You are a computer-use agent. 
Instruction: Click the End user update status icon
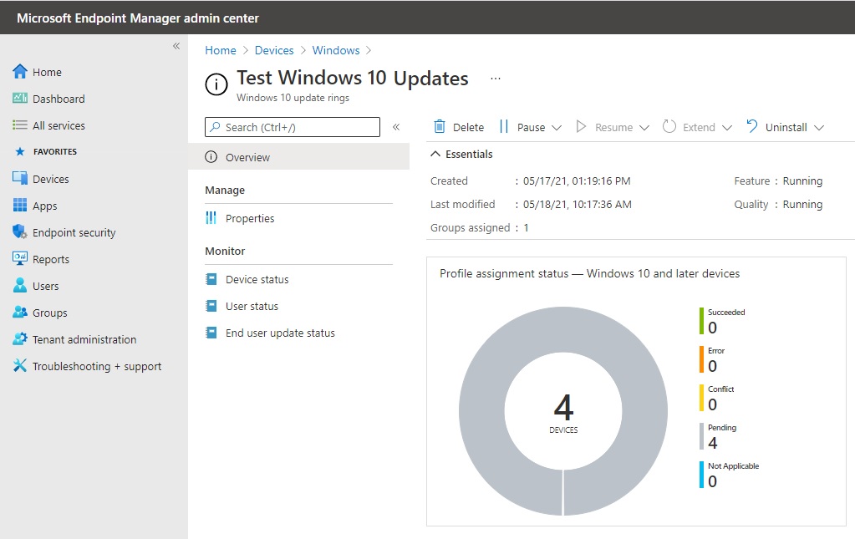211,333
